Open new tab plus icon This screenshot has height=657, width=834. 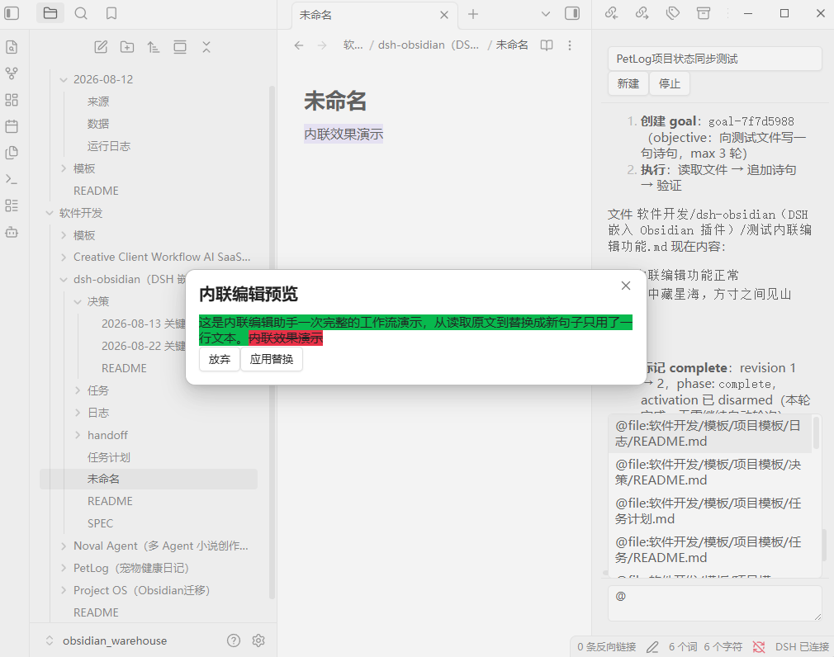point(473,14)
